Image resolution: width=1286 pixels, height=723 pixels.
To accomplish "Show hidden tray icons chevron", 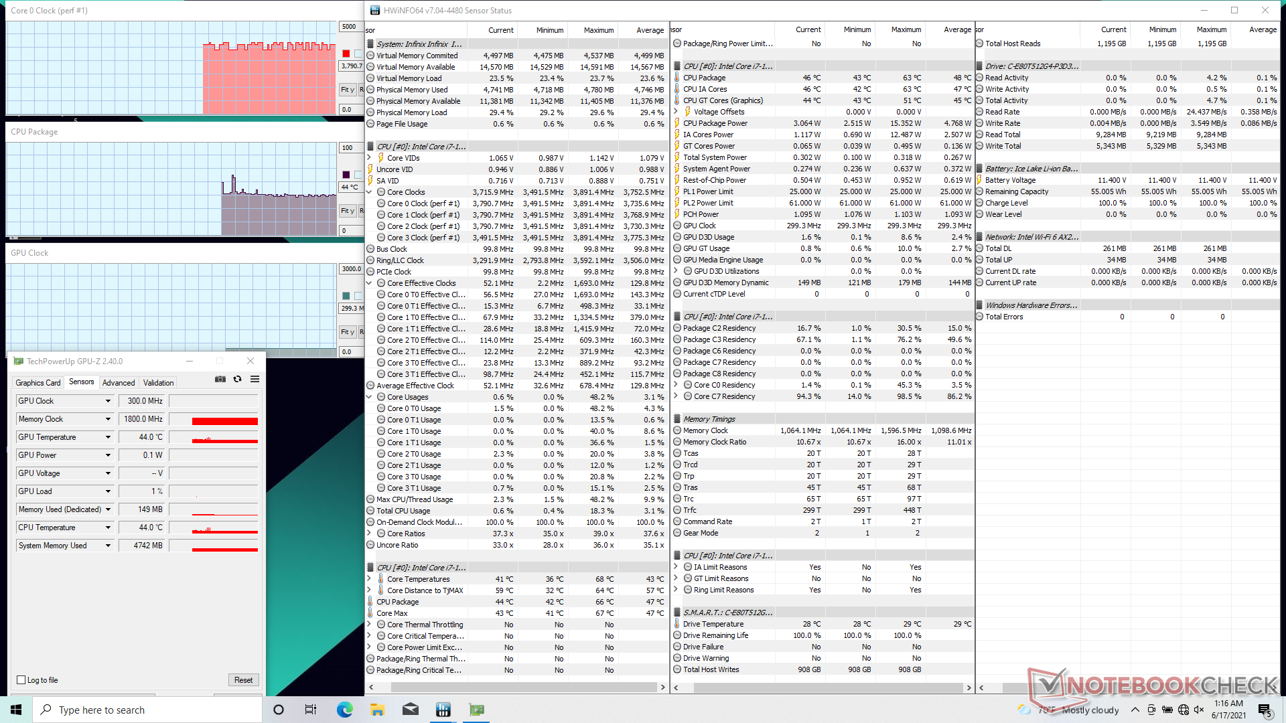I will (1135, 710).
